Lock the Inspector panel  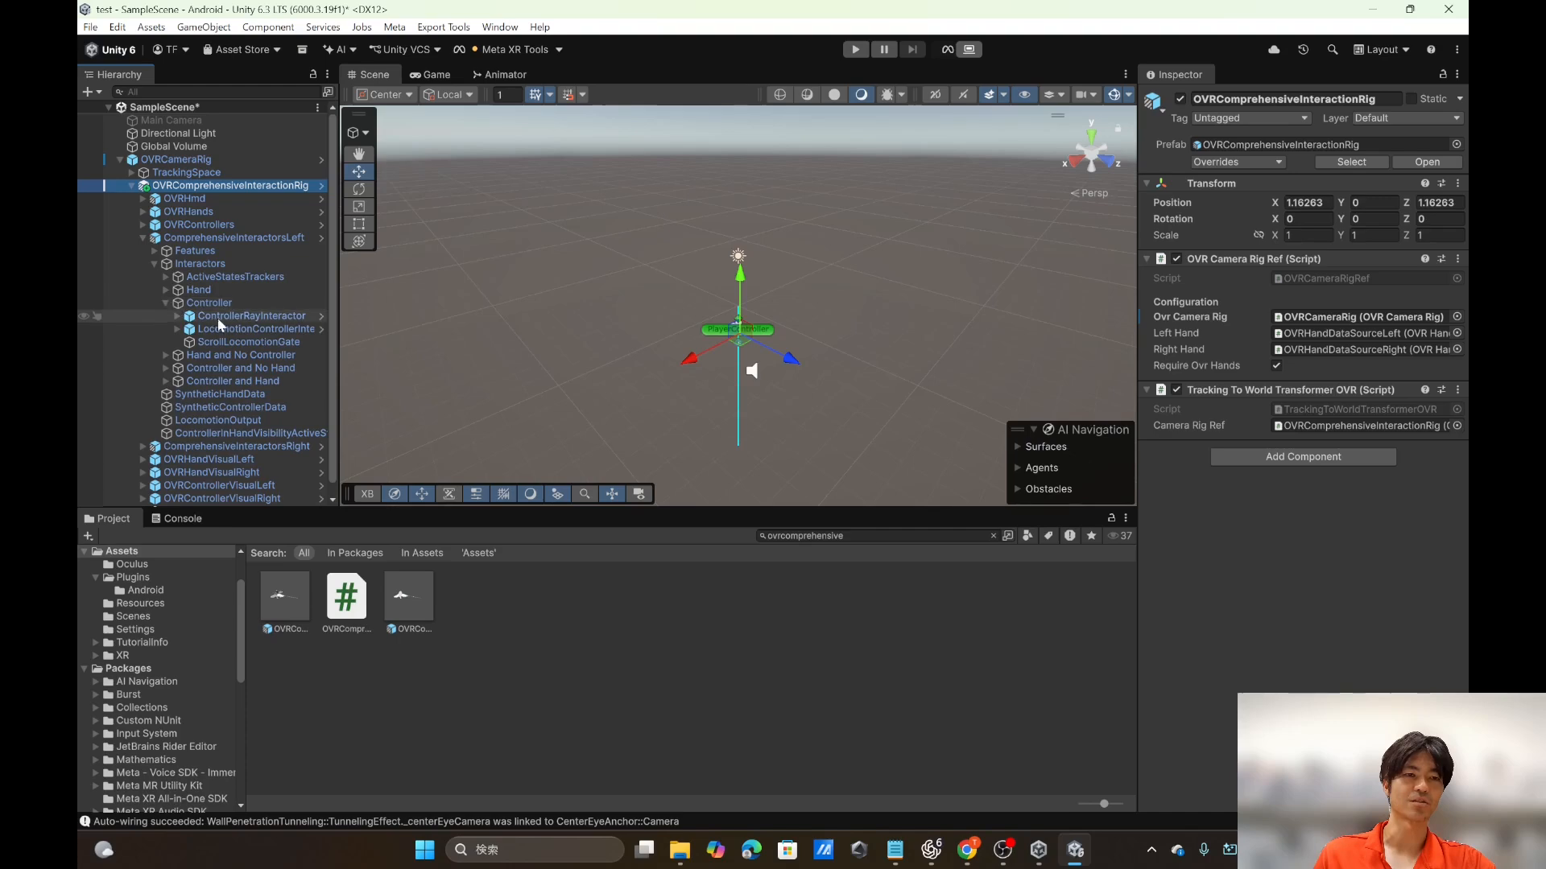[x=1443, y=74]
